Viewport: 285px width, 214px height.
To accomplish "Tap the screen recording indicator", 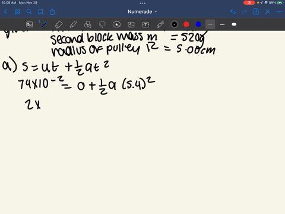I will [249, 2].
